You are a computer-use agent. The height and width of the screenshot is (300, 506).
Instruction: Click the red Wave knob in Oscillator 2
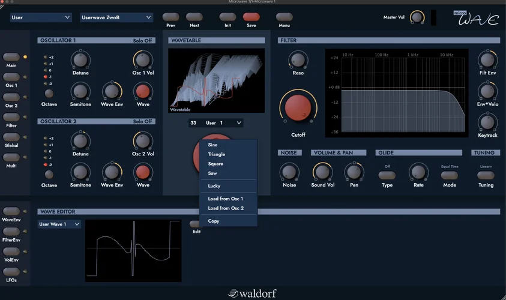pyautogui.click(x=143, y=172)
